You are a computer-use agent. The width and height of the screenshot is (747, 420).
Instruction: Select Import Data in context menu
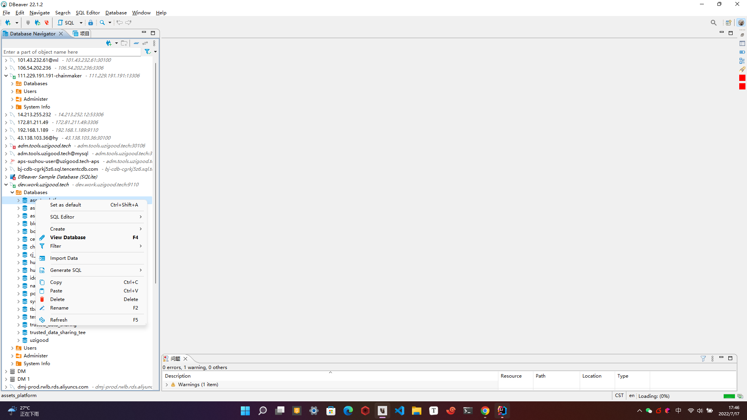pyautogui.click(x=64, y=258)
